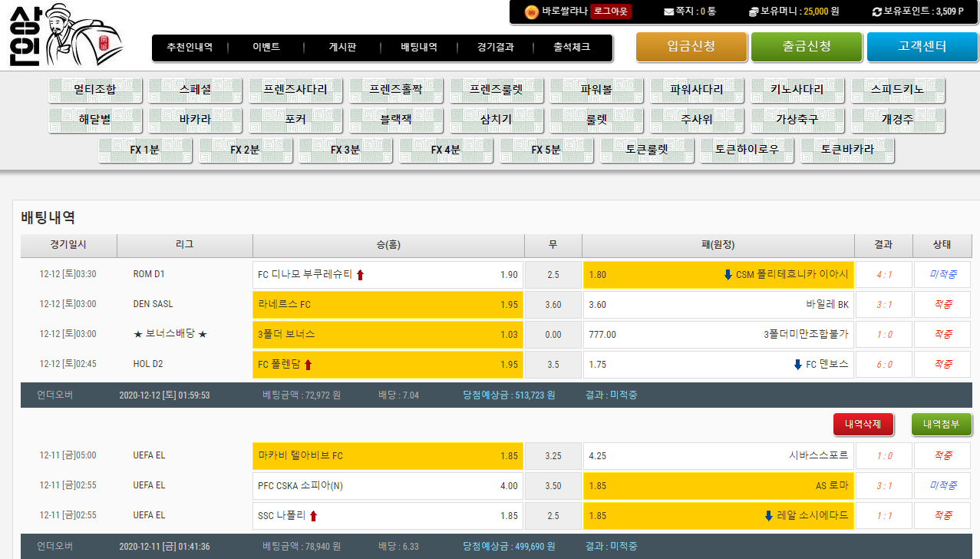
Task: Open the 경기결과 menu item
Action: tap(495, 48)
